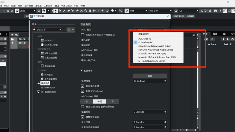This screenshot has width=235, height=132.
Task: Click the down arrow icon in right zone
Action: coord(228,39)
